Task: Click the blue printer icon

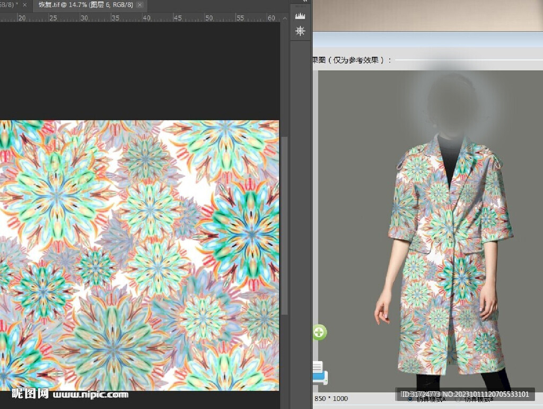Action: pos(320,378)
